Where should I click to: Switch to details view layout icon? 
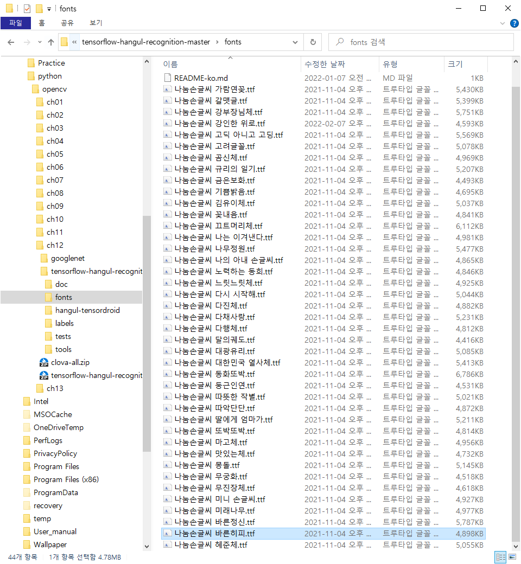[500, 557]
